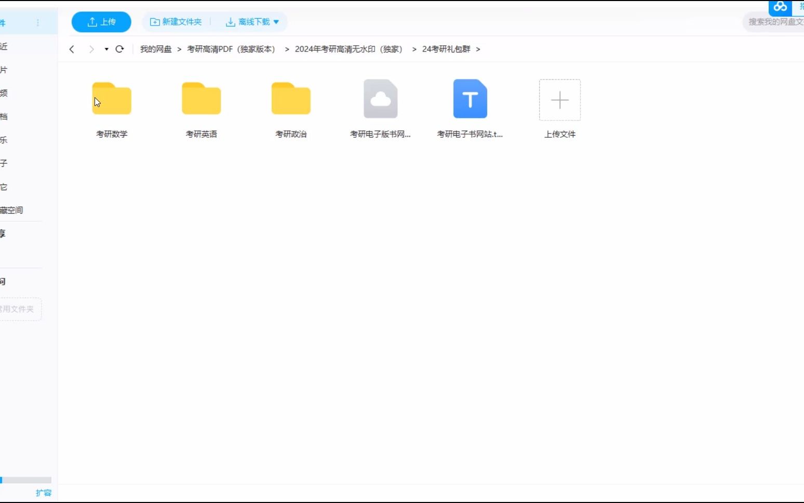Viewport: 804px width, 503px height.
Task: Expand the arrow after 24考研礼包群 breadcrumb
Action: point(478,49)
